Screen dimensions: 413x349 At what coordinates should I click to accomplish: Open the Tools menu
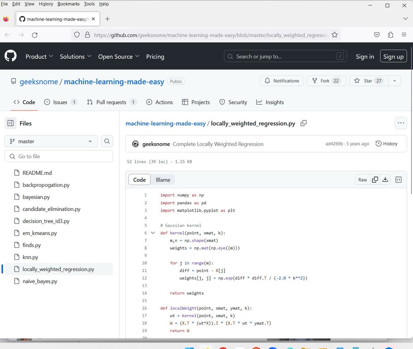pyautogui.click(x=89, y=4)
